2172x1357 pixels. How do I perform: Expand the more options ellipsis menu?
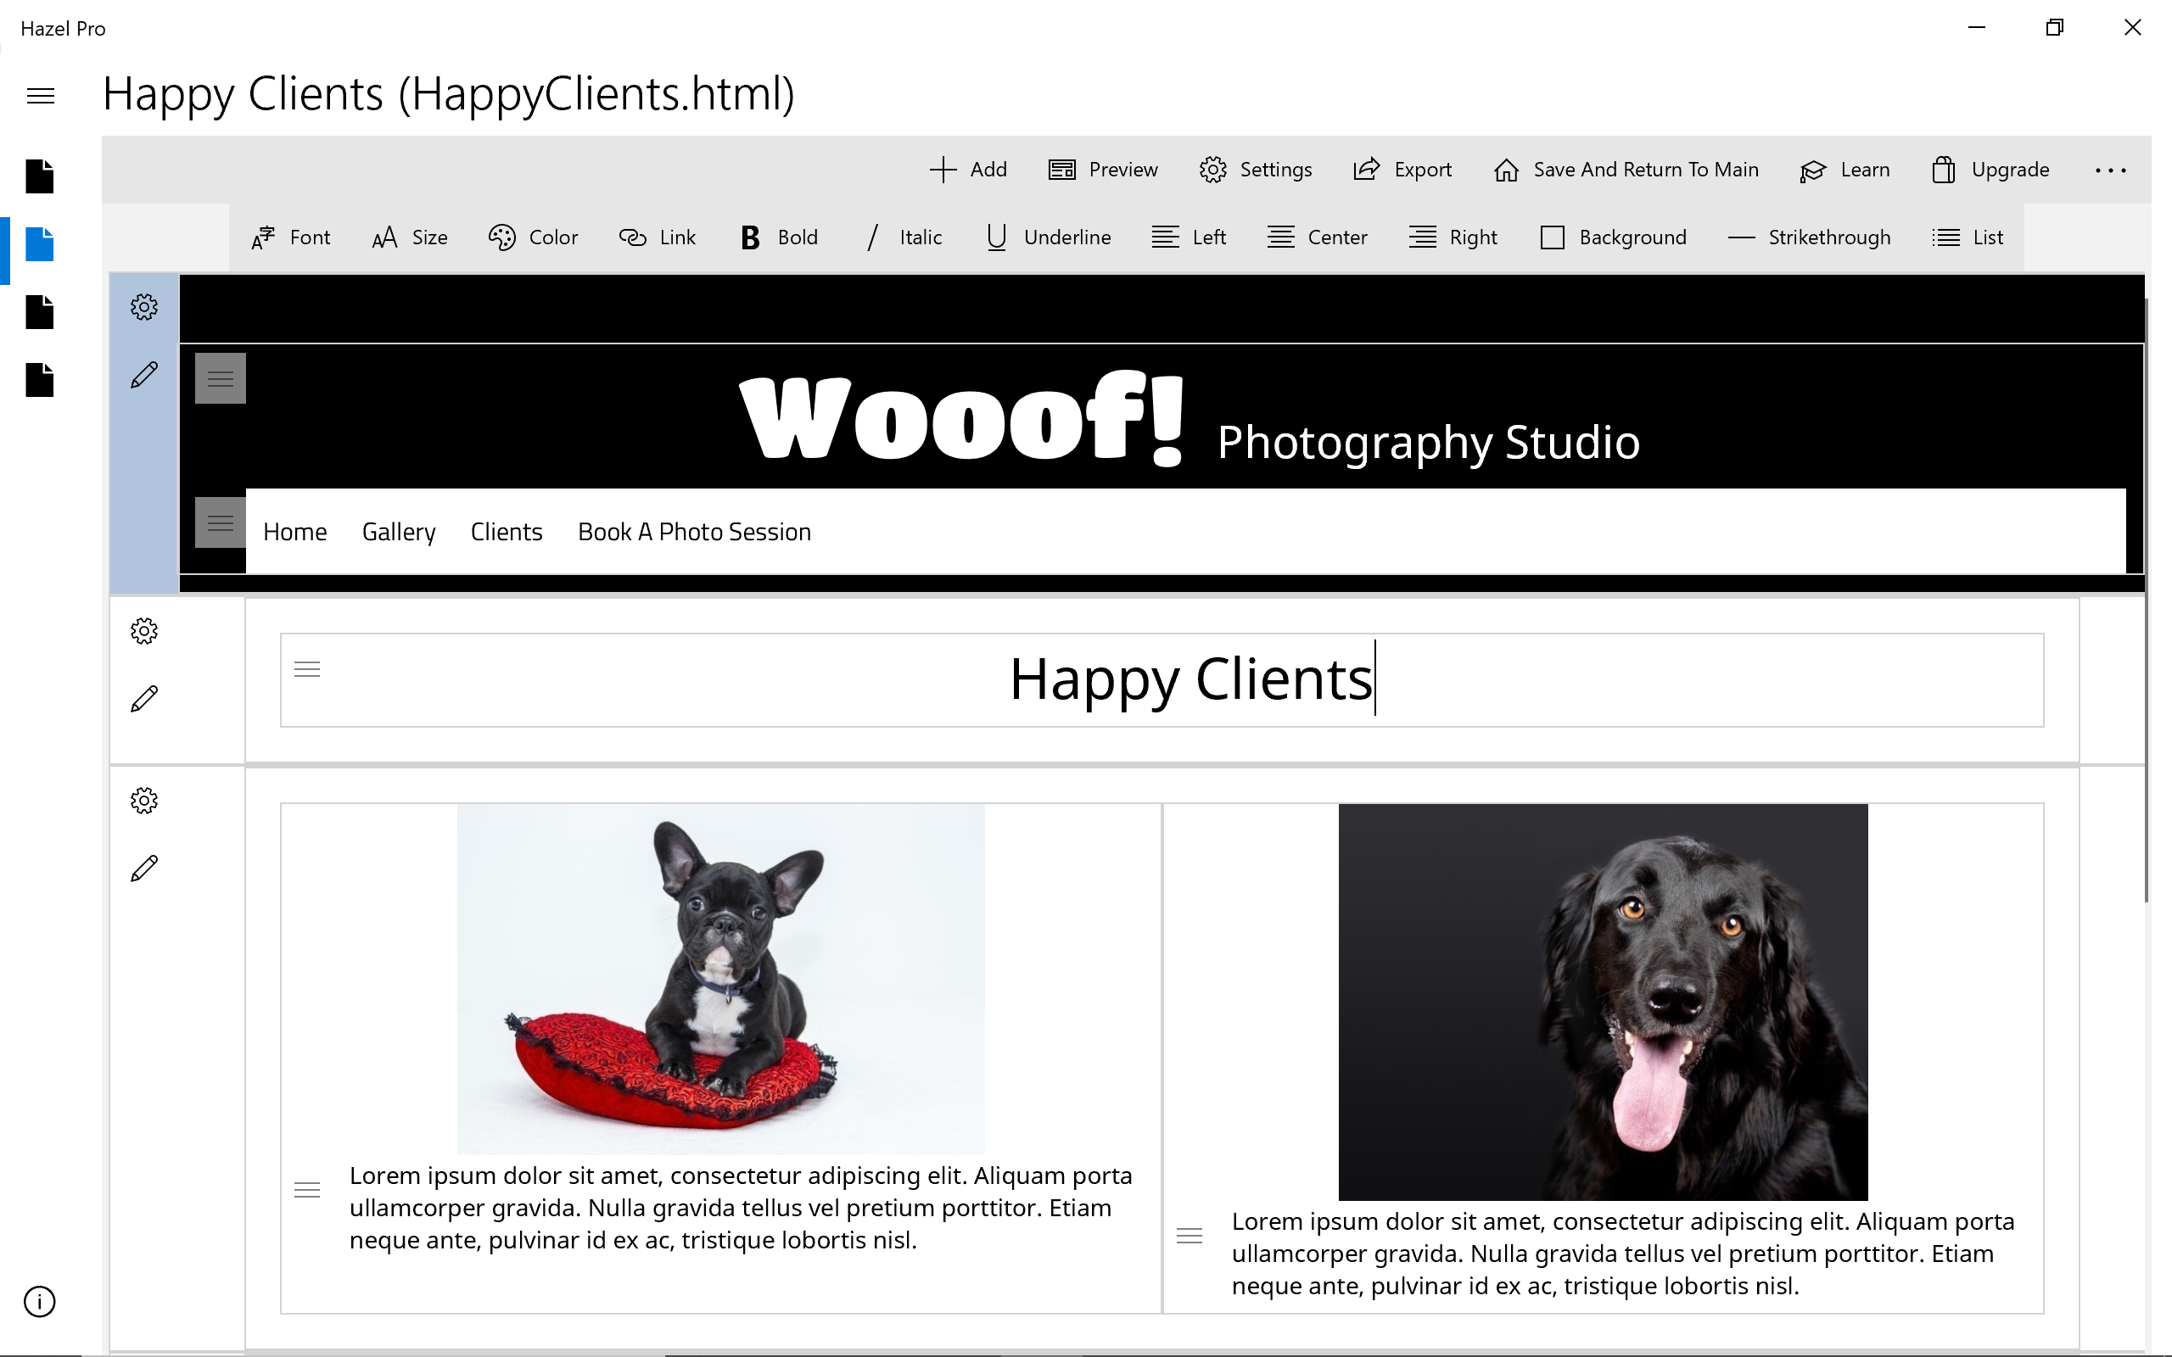[2111, 170]
